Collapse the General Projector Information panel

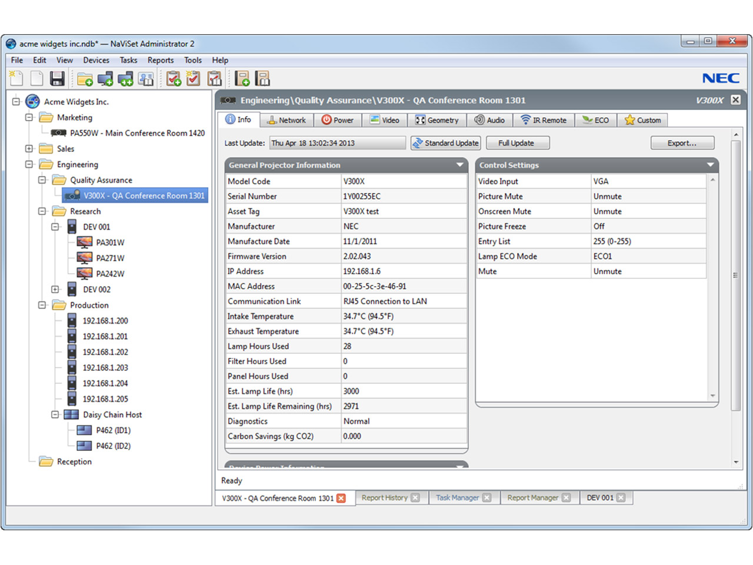(x=460, y=165)
